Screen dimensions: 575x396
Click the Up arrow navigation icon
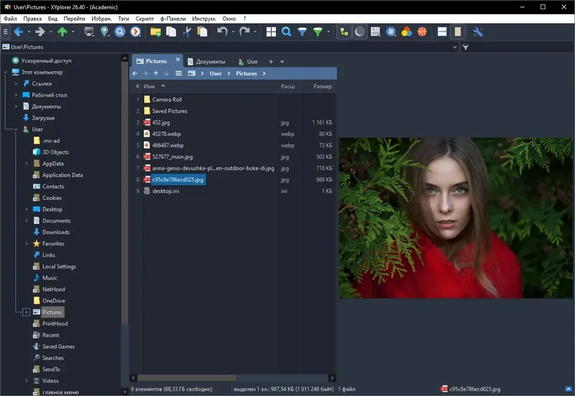pos(63,32)
